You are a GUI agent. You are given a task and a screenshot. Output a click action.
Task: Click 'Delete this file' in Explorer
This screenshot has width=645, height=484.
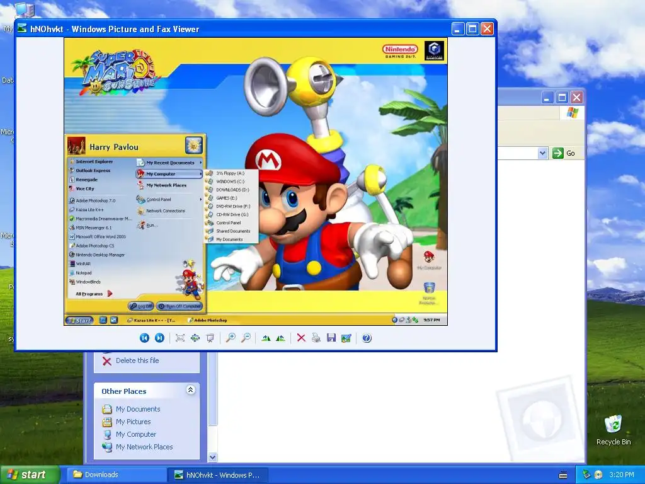(x=137, y=360)
